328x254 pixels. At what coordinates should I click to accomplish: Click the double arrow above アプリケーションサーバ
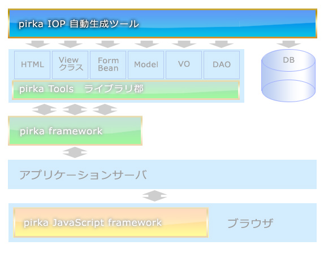[x=75, y=152]
